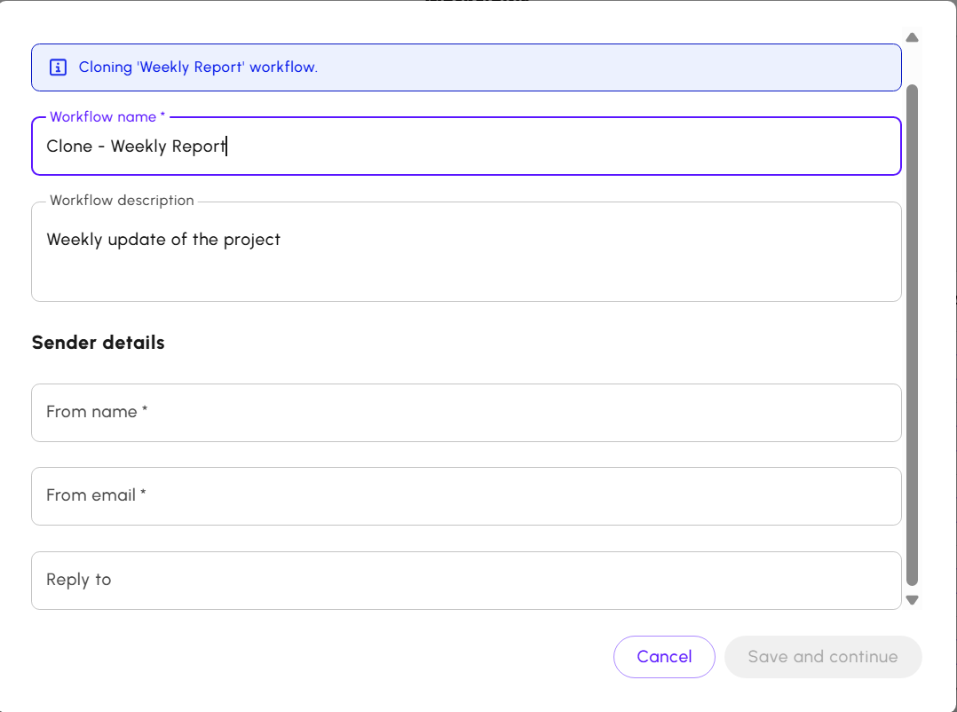Screen dimensions: 957x712
Task: Click the floating 'Workflow description' label
Action: (x=122, y=201)
